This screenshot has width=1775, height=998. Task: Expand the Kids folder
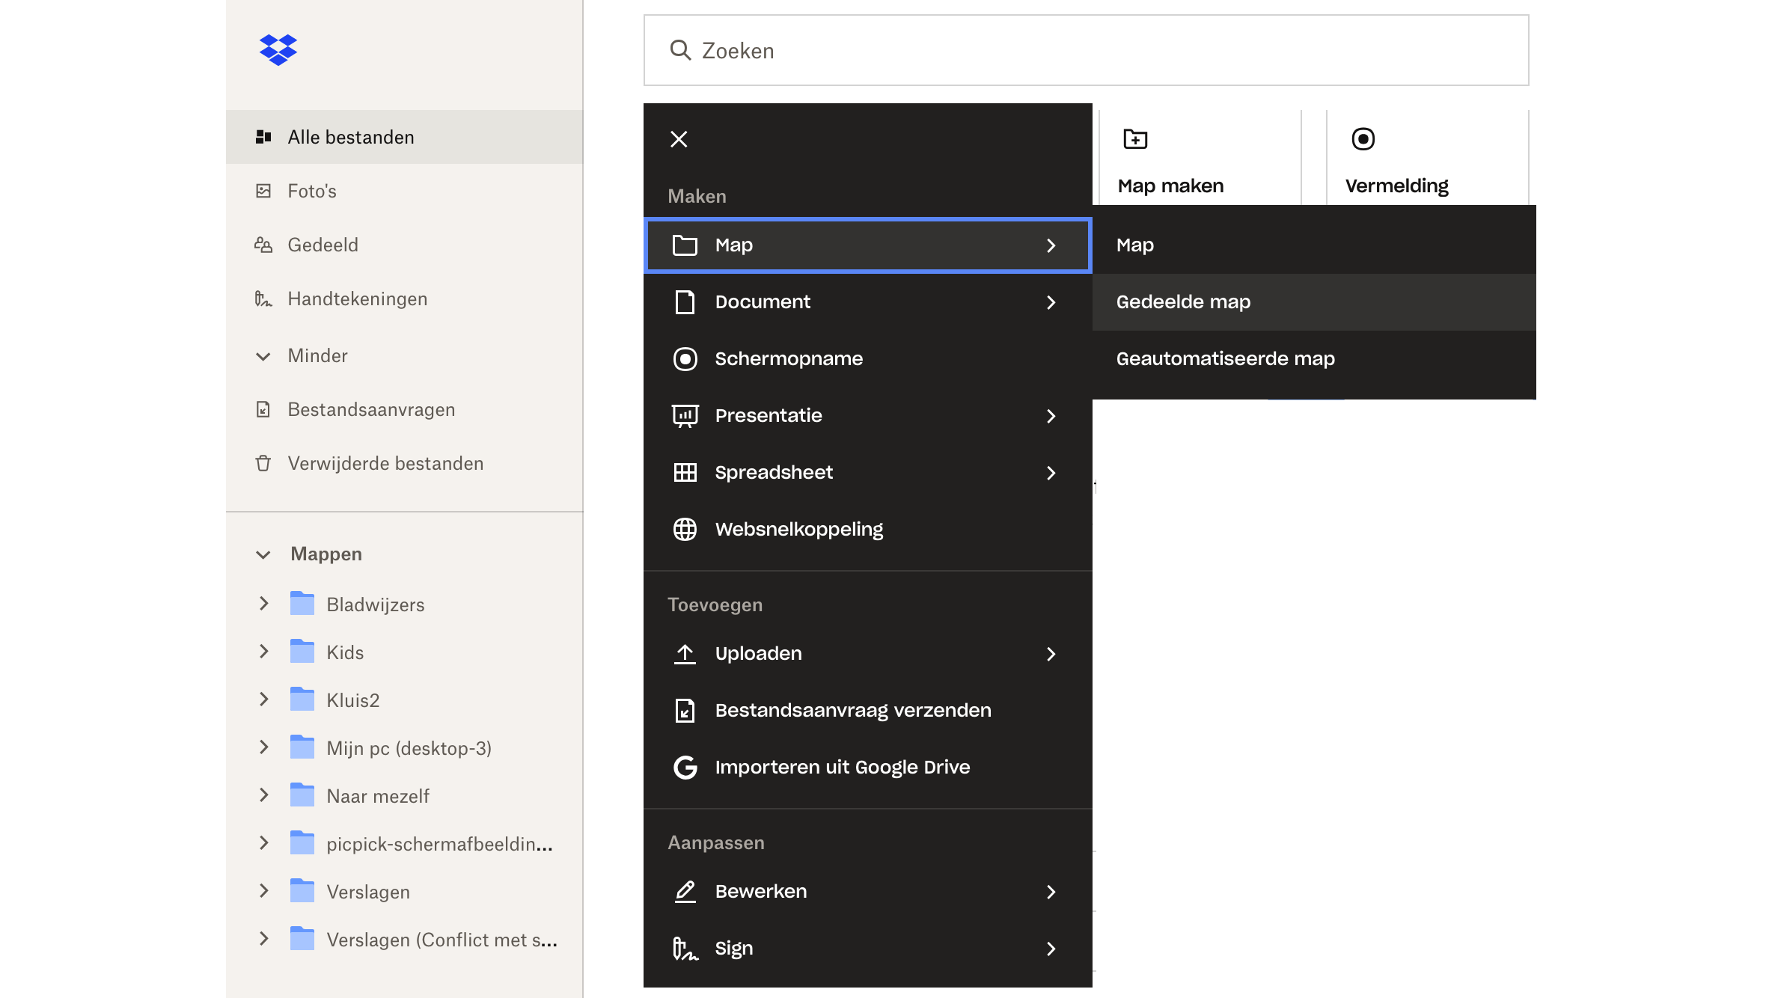click(x=263, y=652)
